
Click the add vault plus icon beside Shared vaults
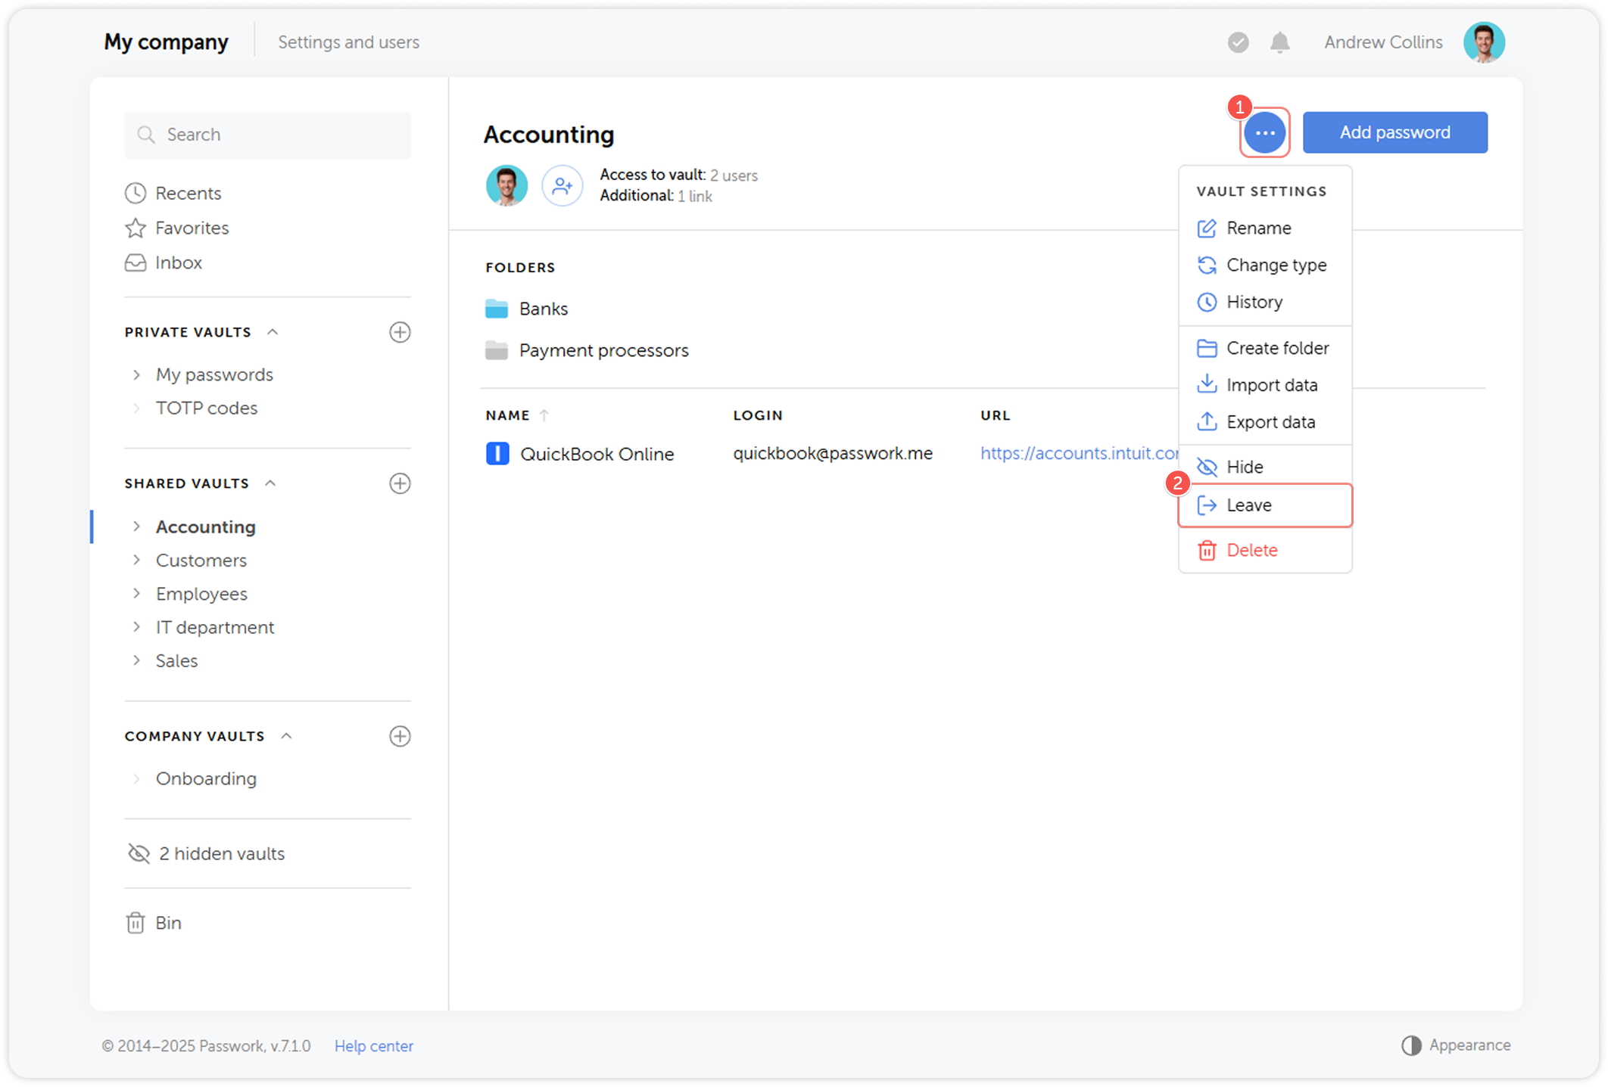click(400, 483)
